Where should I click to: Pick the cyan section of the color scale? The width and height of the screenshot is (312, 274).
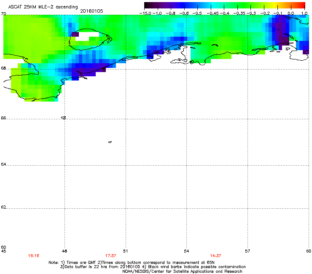(214, 5)
